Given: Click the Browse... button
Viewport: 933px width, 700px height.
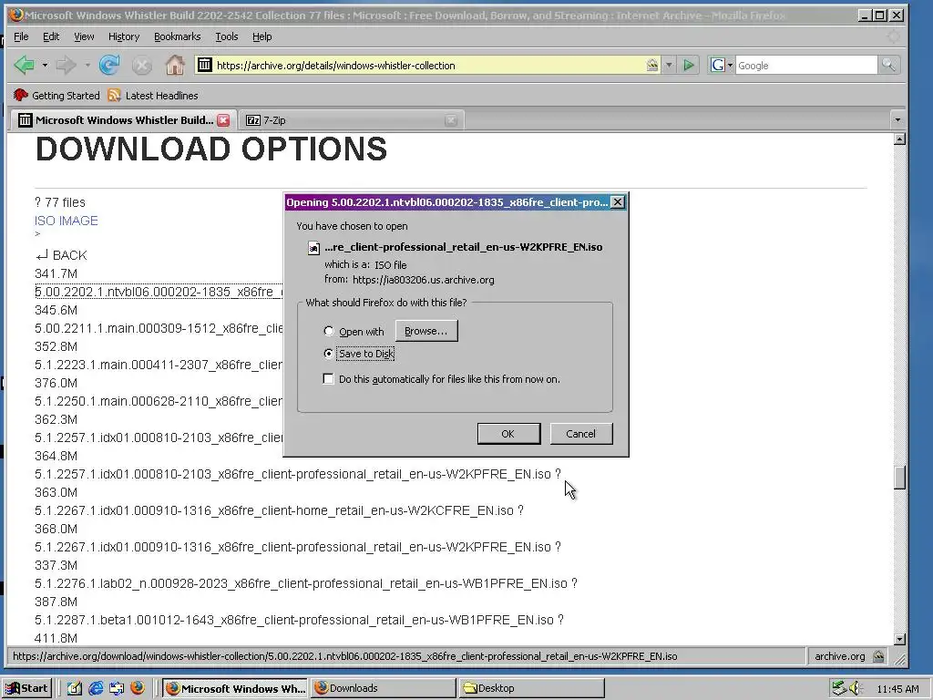Looking at the screenshot, I should [x=426, y=331].
